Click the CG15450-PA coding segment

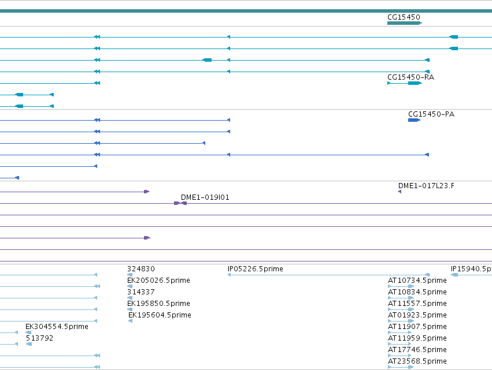414,120
